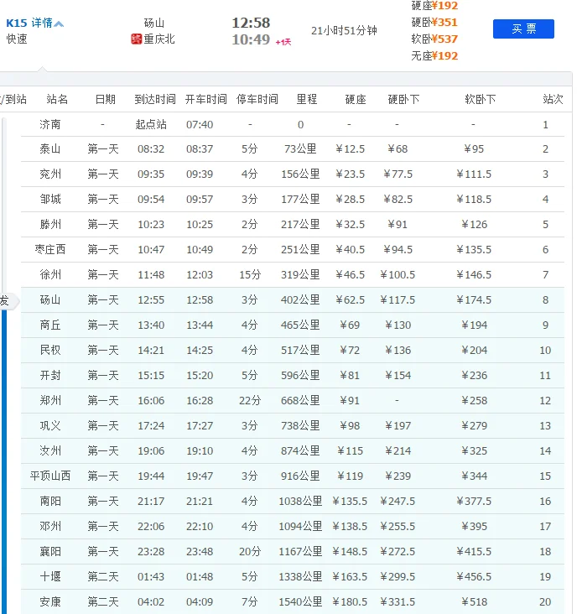Image resolution: width=582 pixels, height=614 pixels.
Task: Click the 无座¥192 price at top
Action: tap(434, 56)
